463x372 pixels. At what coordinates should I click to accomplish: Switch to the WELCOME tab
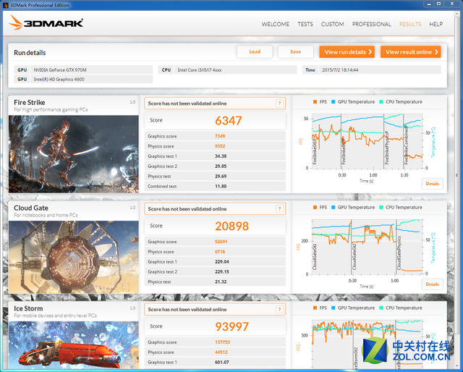pyautogui.click(x=275, y=24)
